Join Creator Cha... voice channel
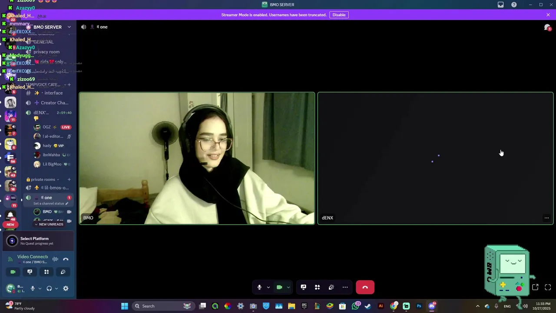This screenshot has width=556, height=313. coord(48,103)
